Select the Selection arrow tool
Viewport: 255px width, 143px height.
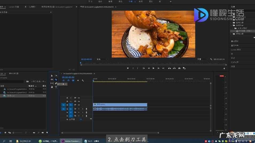point(52,76)
